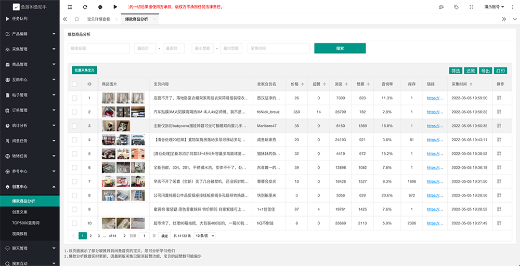
Task: Expand the 商品管理 sidebar menu
Action: pos(30,64)
